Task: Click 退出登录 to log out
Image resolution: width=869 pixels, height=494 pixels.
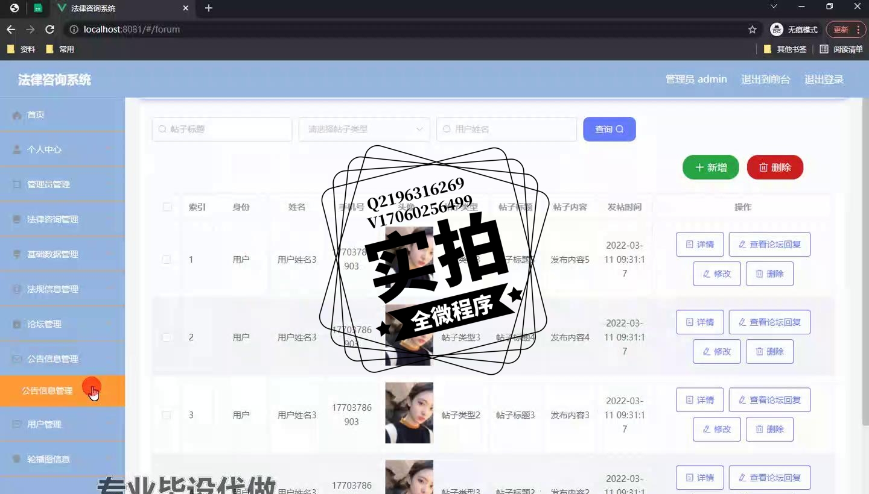Action: click(x=824, y=80)
